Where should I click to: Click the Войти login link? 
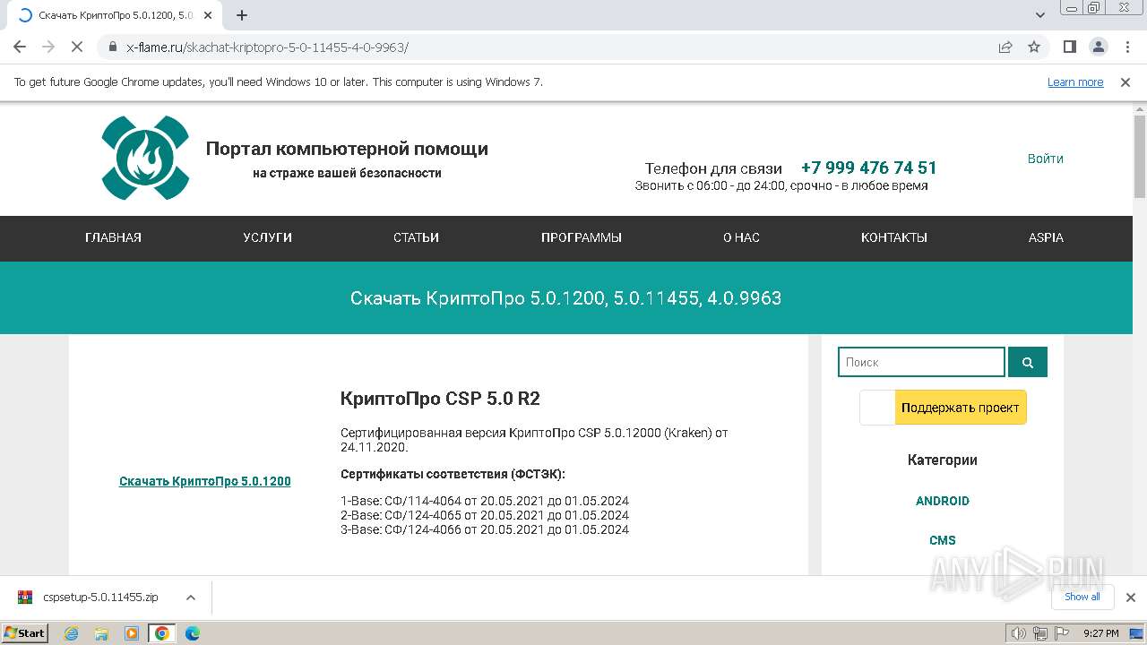coord(1046,159)
